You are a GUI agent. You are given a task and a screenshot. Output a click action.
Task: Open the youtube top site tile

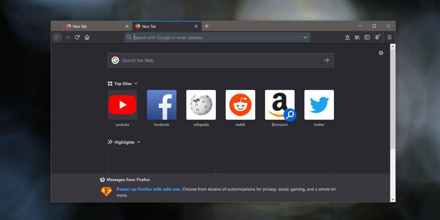(x=122, y=105)
